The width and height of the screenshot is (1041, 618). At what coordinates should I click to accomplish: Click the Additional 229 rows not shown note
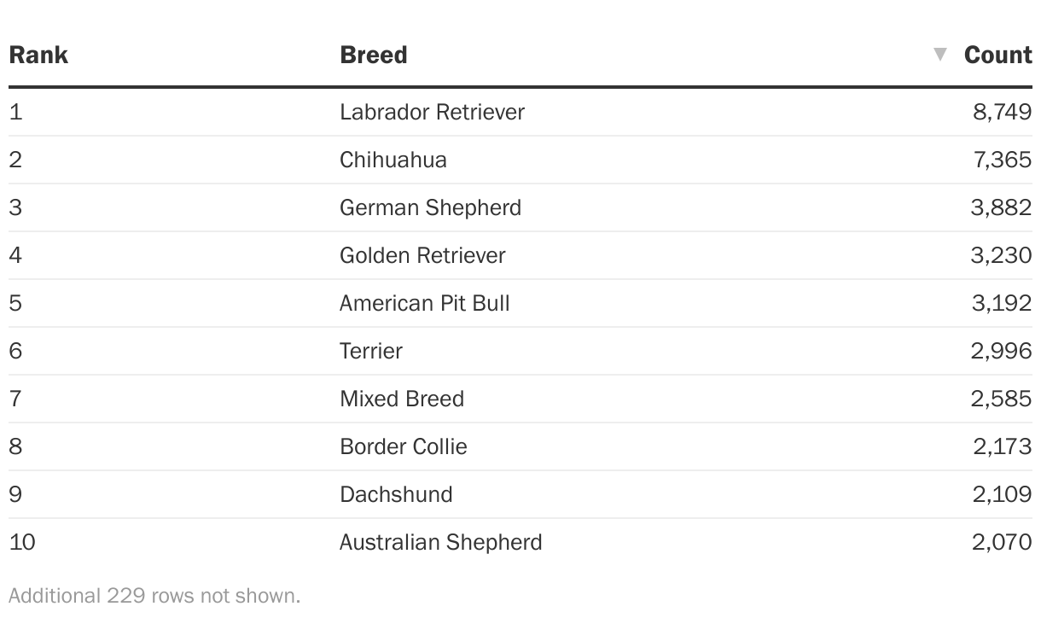click(154, 595)
